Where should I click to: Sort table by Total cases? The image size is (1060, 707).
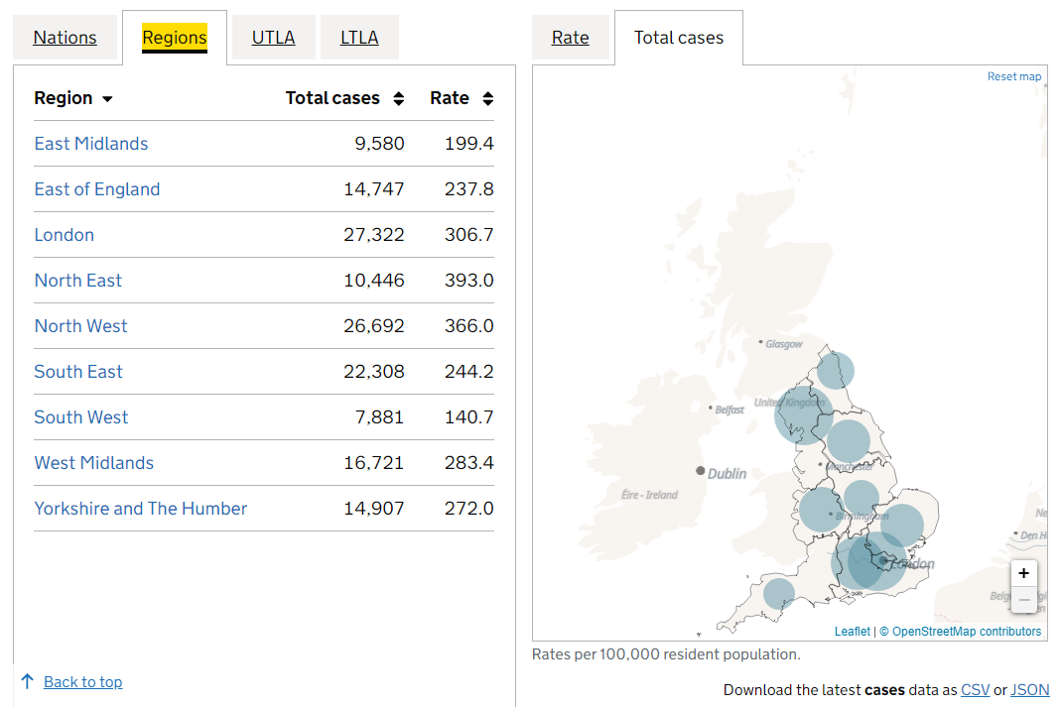pyautogui.click(x=343, y=98)
